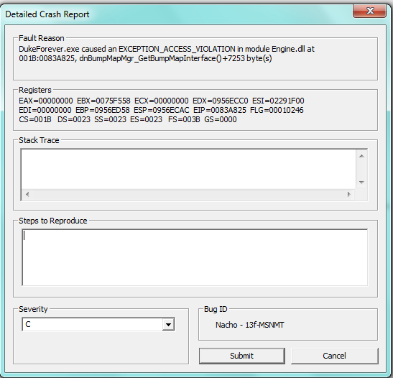Screen dimensions: 393x378
Task: Submit the crash report
Action: point(242,356)
